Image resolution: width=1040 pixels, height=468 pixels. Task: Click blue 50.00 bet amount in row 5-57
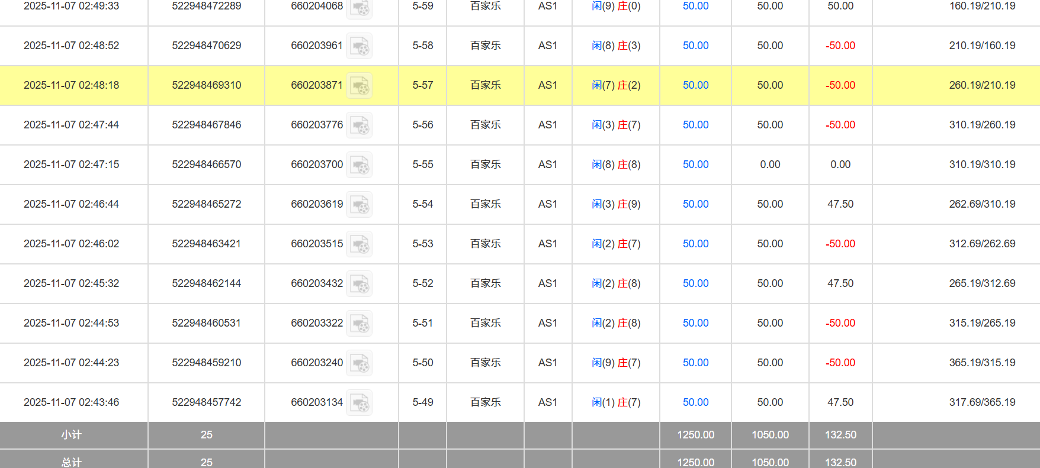[x=695, y=85]
